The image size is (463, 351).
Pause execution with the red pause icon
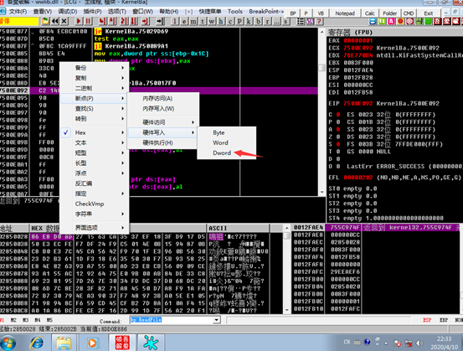tap(88, 21)
